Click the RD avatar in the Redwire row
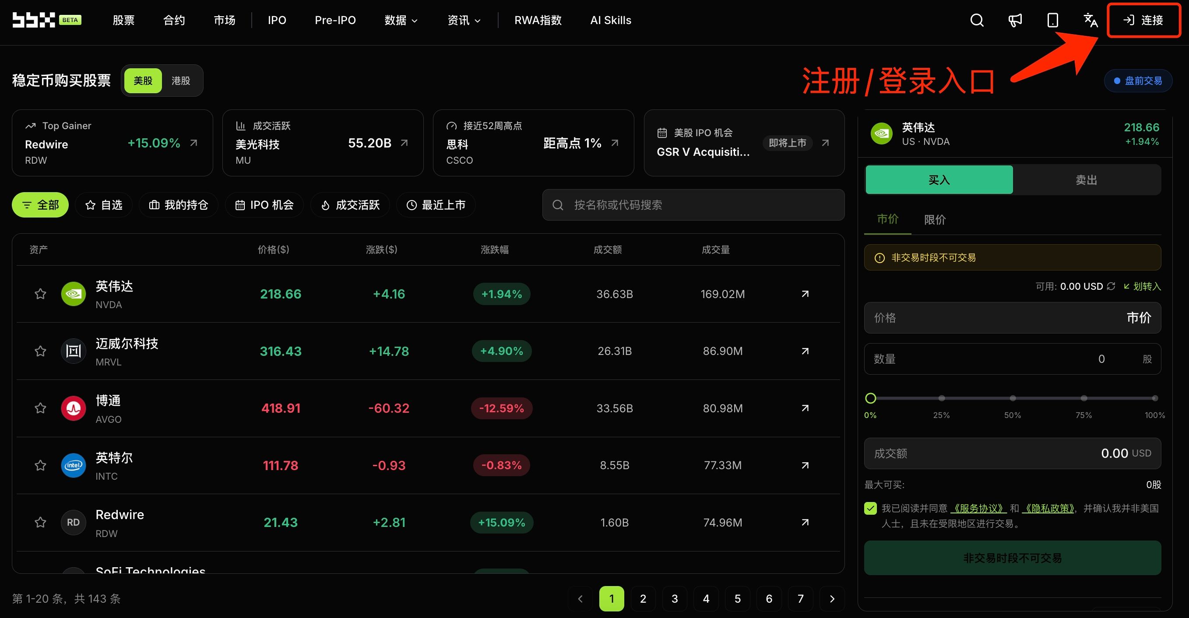 [74, 522]
